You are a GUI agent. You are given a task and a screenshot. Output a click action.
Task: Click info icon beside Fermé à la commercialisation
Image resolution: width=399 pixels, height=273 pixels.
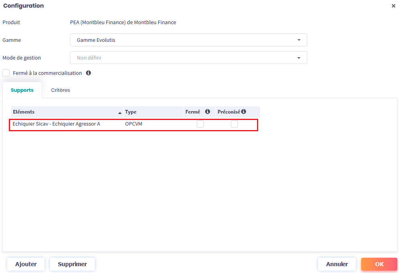click(88, 73)
